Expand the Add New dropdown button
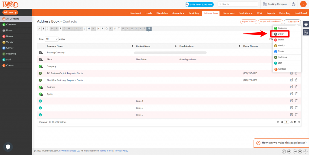 coord(292,22)
